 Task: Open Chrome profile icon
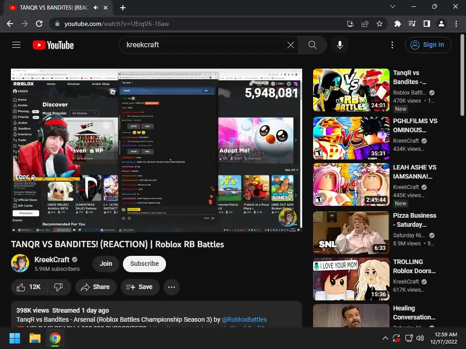pos(441,24)
